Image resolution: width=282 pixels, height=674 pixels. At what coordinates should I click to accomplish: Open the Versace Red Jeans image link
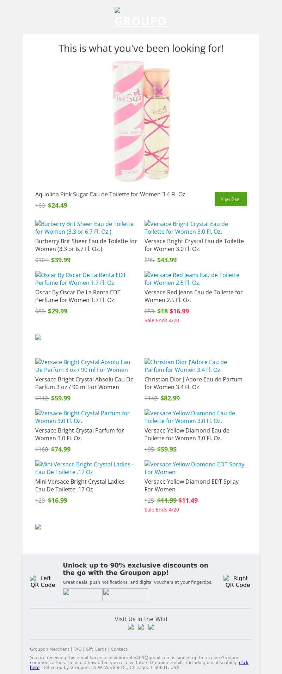pos(192,279)
